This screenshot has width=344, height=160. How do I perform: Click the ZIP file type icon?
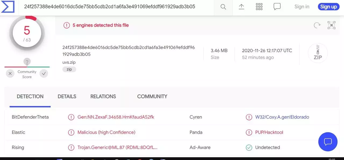tap(318, 53)
